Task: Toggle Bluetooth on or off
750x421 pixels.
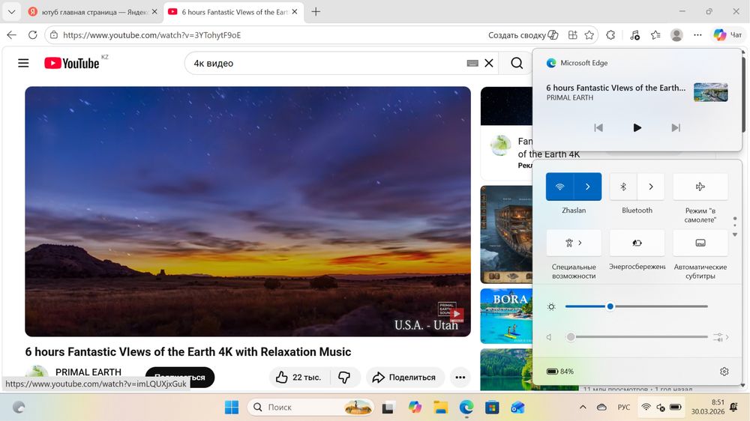Action: (x=623, y=187)
